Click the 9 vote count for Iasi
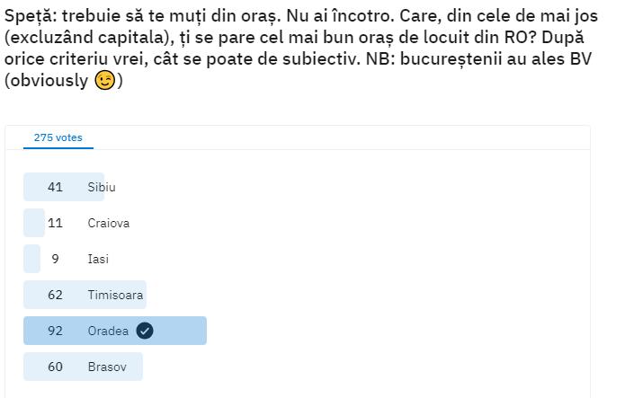The height and width of the screenshot is (398, 625). coord(55,259)
